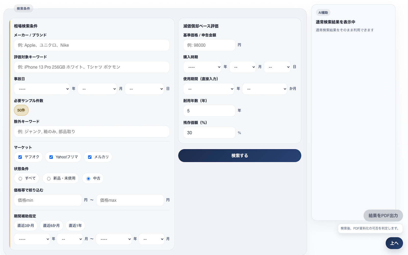This screenshot has height=255, width=408.
Task: Choose the 直近6か月 period preset
Action: (x=51, y=226)
